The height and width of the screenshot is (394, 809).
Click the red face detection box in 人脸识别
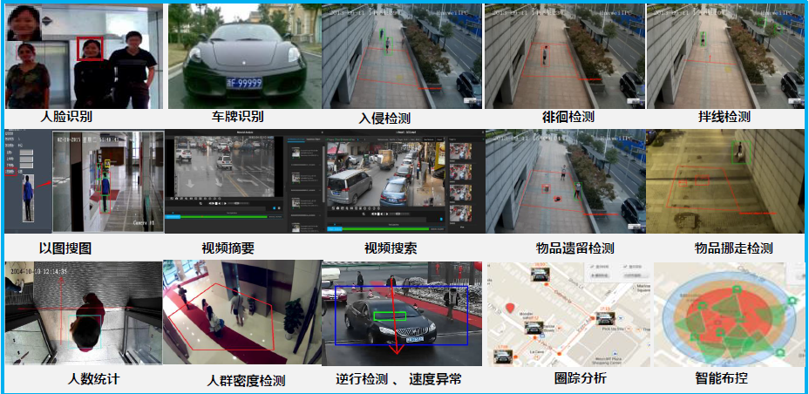(90, 49)
